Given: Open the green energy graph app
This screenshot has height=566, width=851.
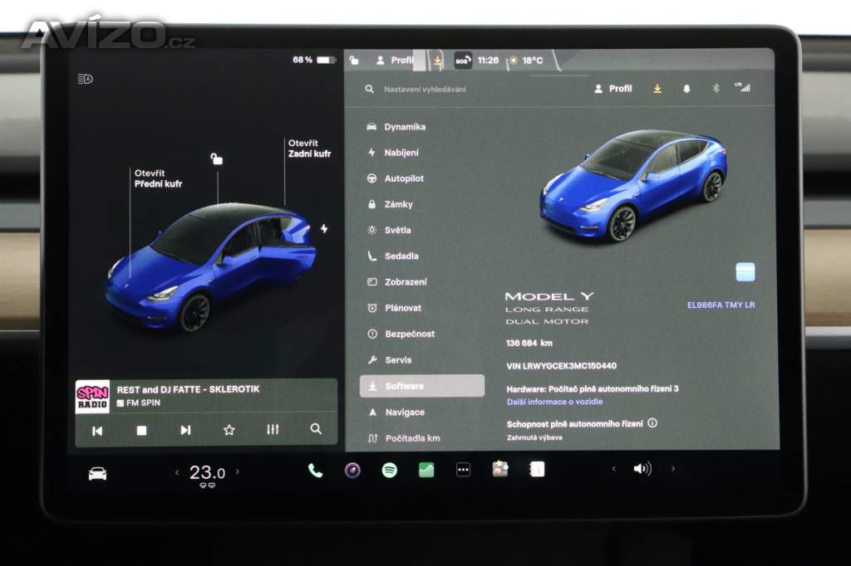Looking at the screenshot, I should pos(426,471).
